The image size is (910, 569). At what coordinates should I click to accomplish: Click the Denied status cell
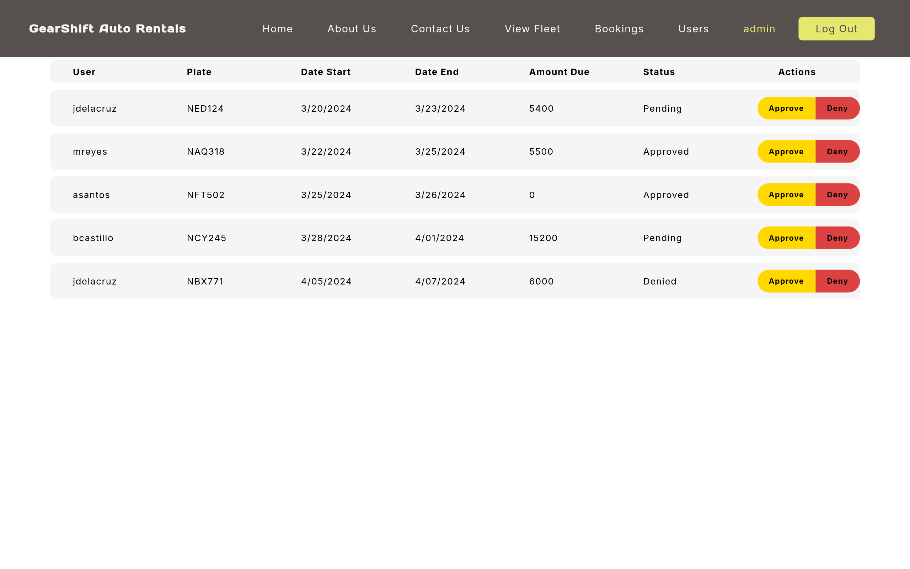(x=660, y=281)
